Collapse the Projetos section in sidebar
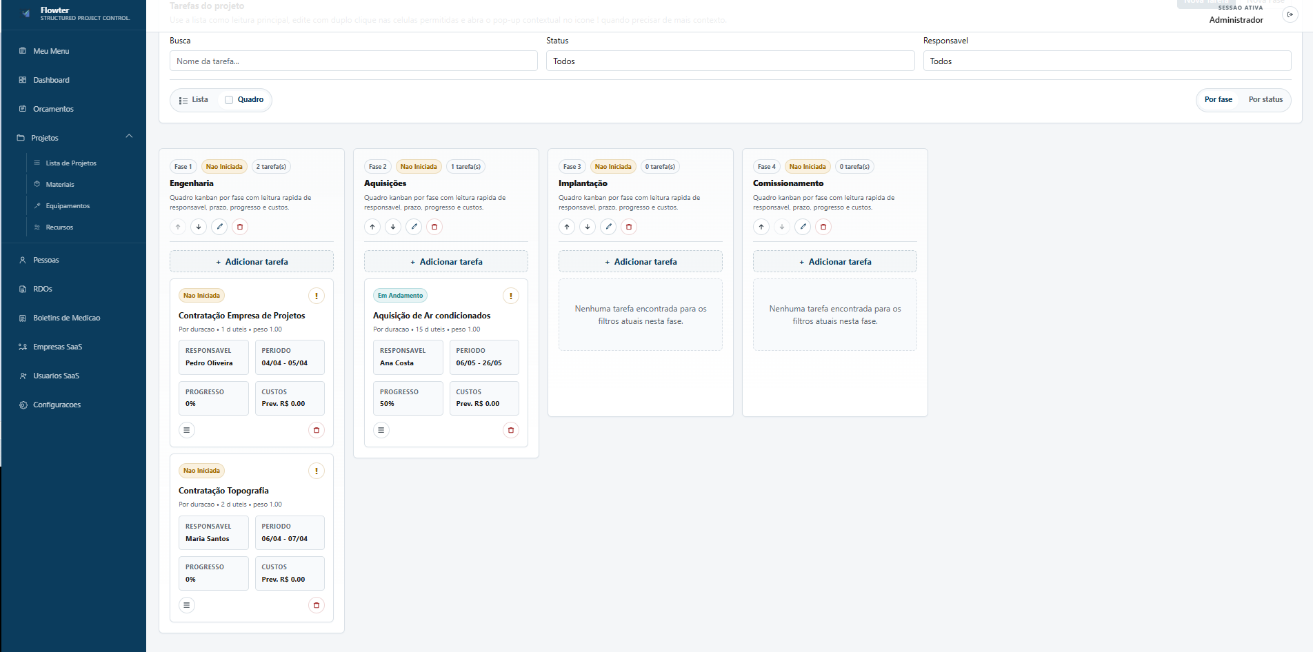1313x652 pixels. [x=128, y=136]
